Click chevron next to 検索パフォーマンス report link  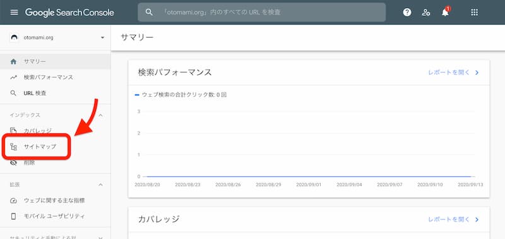click(x=477, y=72)
